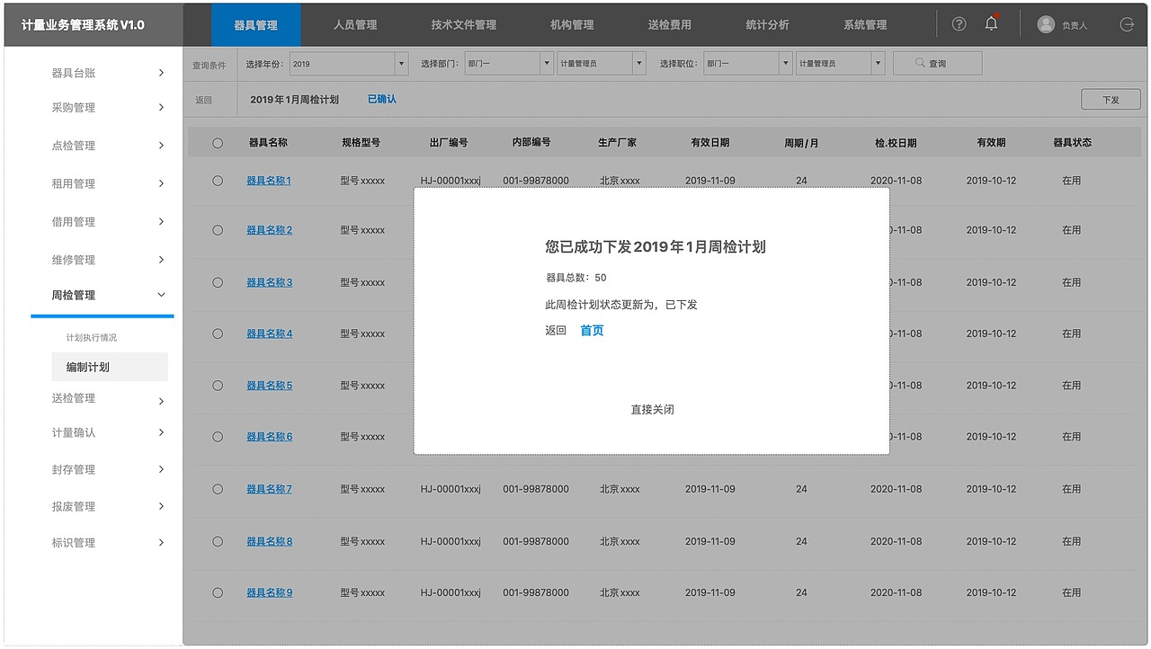The width and height of the screenshot is (1151, 649).
Task: Open 器具名称6 link
Action: [269, 437]
